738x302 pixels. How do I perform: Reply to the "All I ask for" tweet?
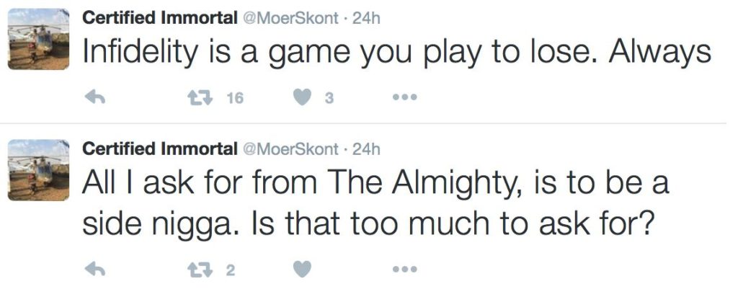pyautogui.click(x=95, y=271)
